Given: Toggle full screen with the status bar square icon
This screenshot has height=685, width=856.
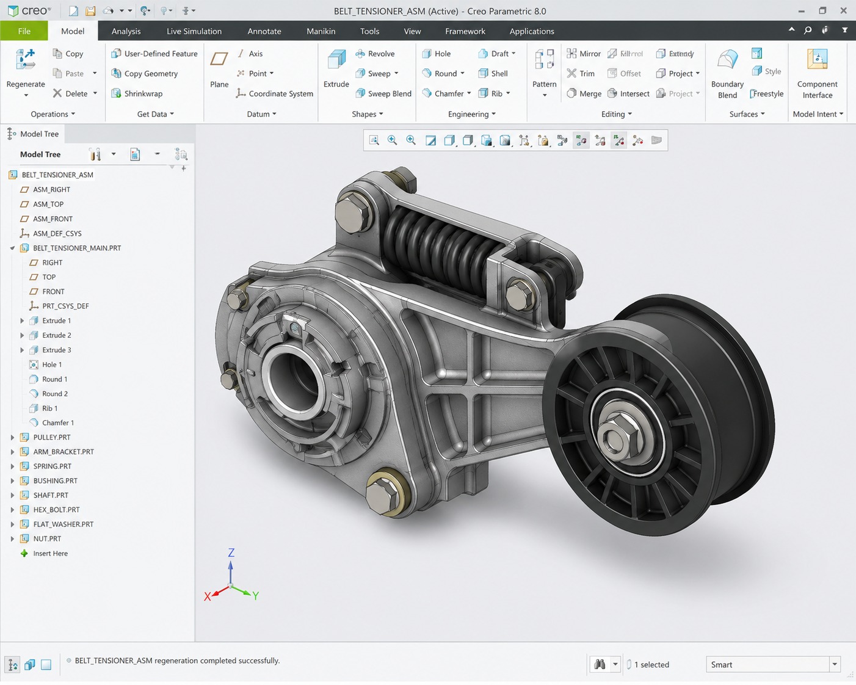Looking at the screenshot, I should click(x=46, y=664).
